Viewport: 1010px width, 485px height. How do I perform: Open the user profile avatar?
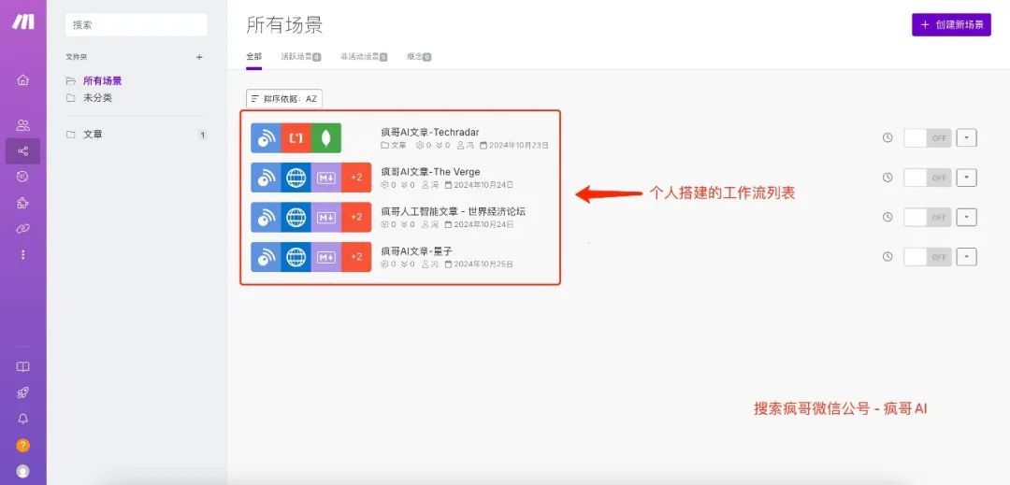(x=23, y=471)
